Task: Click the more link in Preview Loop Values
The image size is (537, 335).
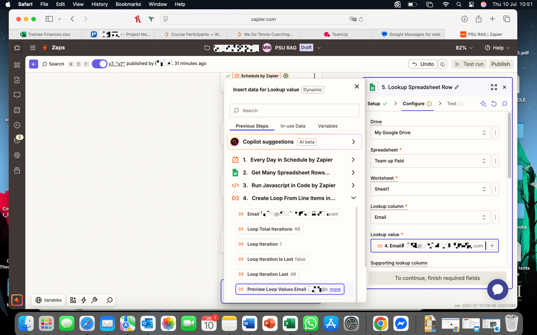Action: tap(335, 289)
